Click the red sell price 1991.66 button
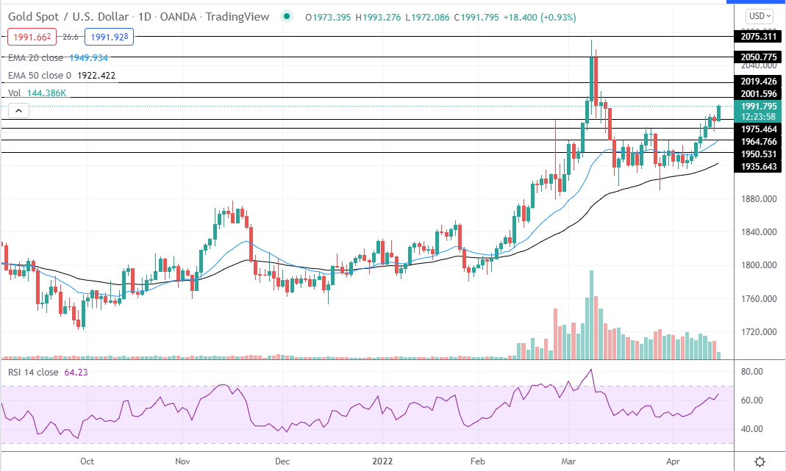Screen dimensions: 786x471 pos(32,37)
